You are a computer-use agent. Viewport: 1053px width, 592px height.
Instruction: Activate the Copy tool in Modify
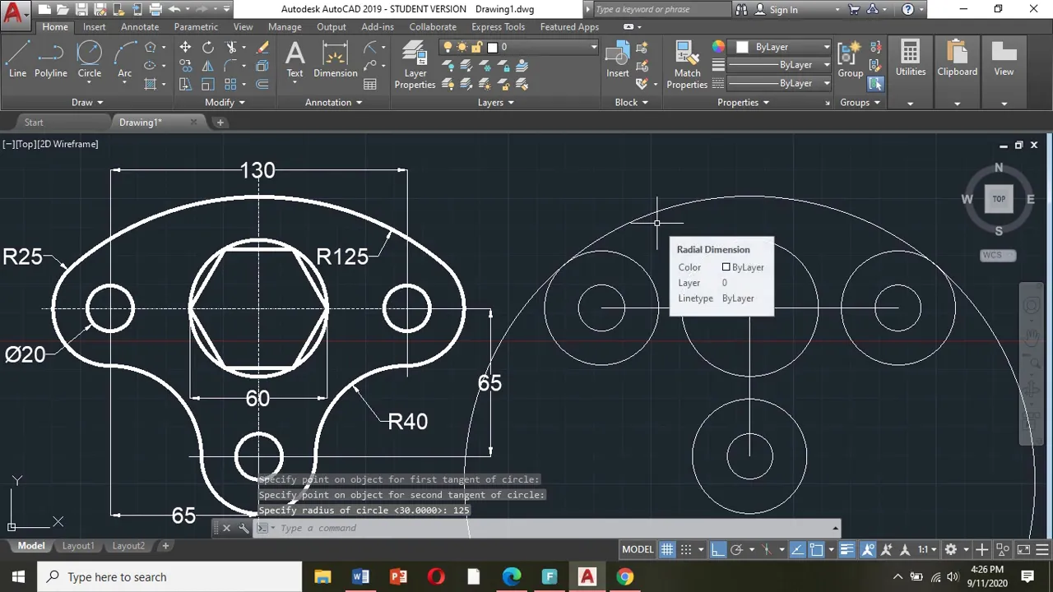(185, 66)
